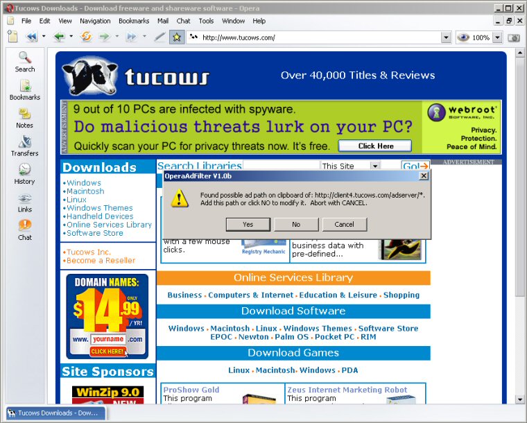Screen dimensions: 527x423
Task: Open the Shopping link
Action: point(401,295)
